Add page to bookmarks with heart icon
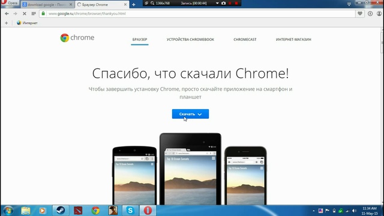This screenshot has width=384, height=216. (360, 14)
